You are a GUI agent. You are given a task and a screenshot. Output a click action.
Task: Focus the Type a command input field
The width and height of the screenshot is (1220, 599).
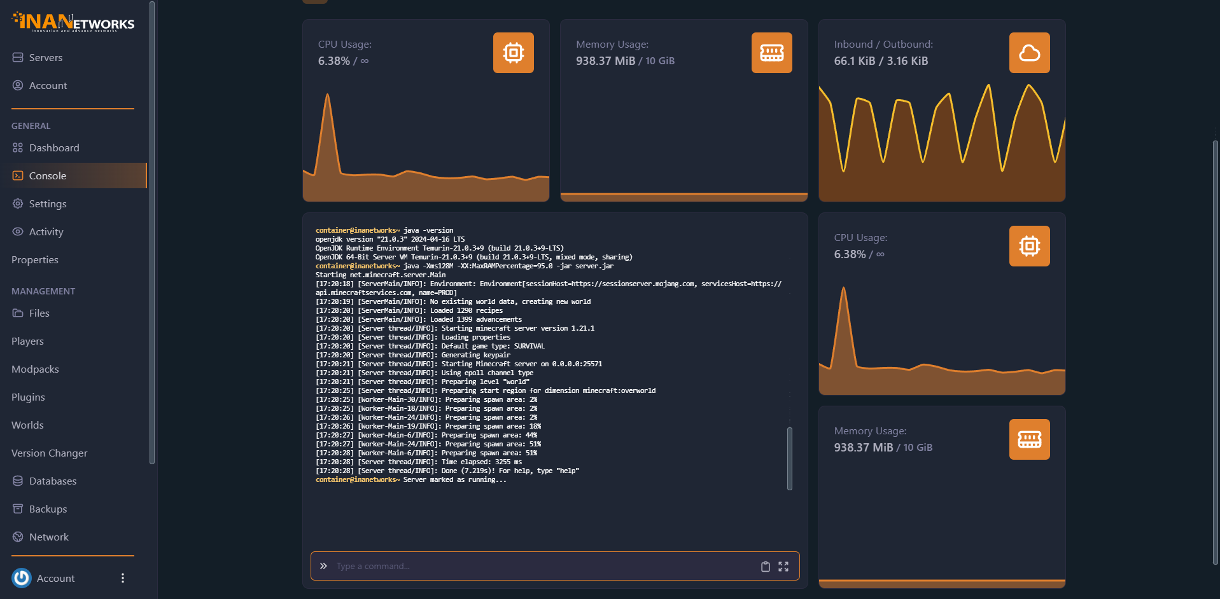coord(541,567)
